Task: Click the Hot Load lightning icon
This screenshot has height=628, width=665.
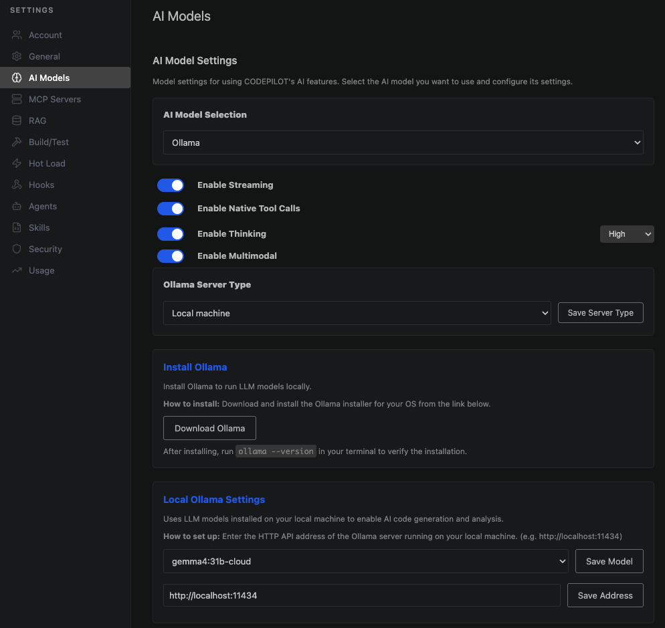Action: [x=17, y=163]
